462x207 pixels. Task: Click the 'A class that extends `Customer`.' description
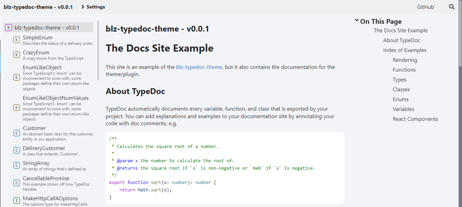pos(51,154)
